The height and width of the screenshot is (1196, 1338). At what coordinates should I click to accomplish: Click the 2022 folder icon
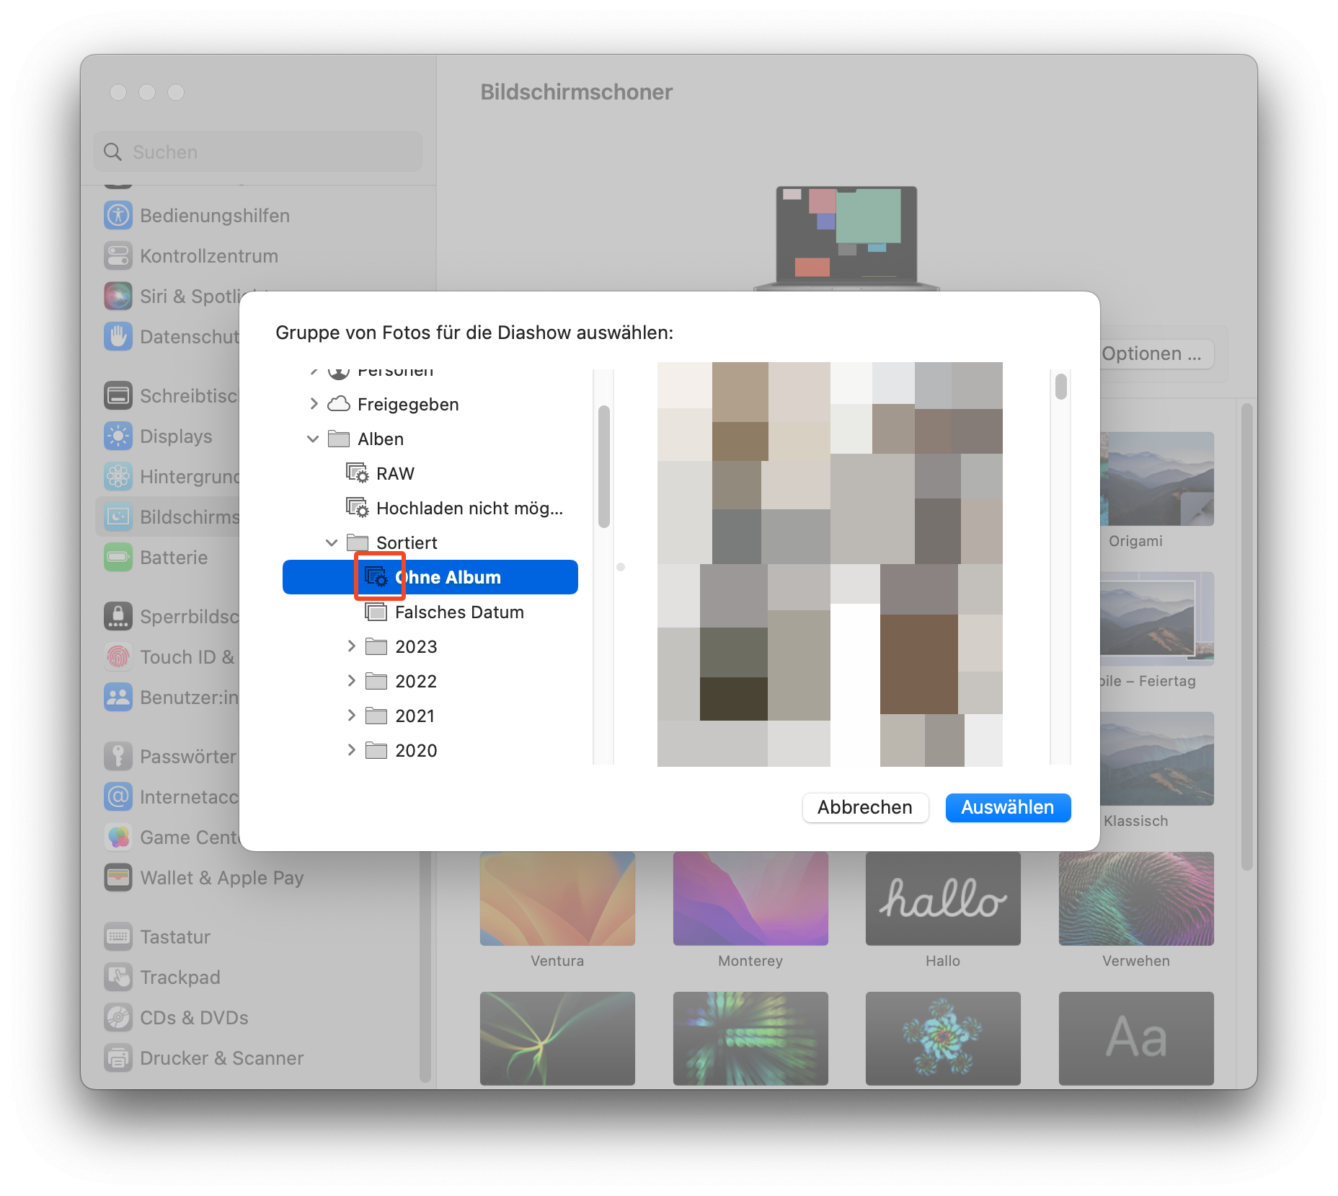pyautogui.click(x=376, y=681)
